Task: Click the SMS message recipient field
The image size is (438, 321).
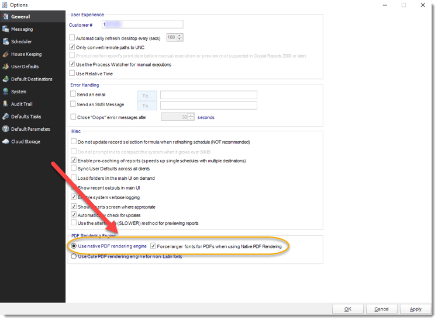Action: [x=209, y=106]
